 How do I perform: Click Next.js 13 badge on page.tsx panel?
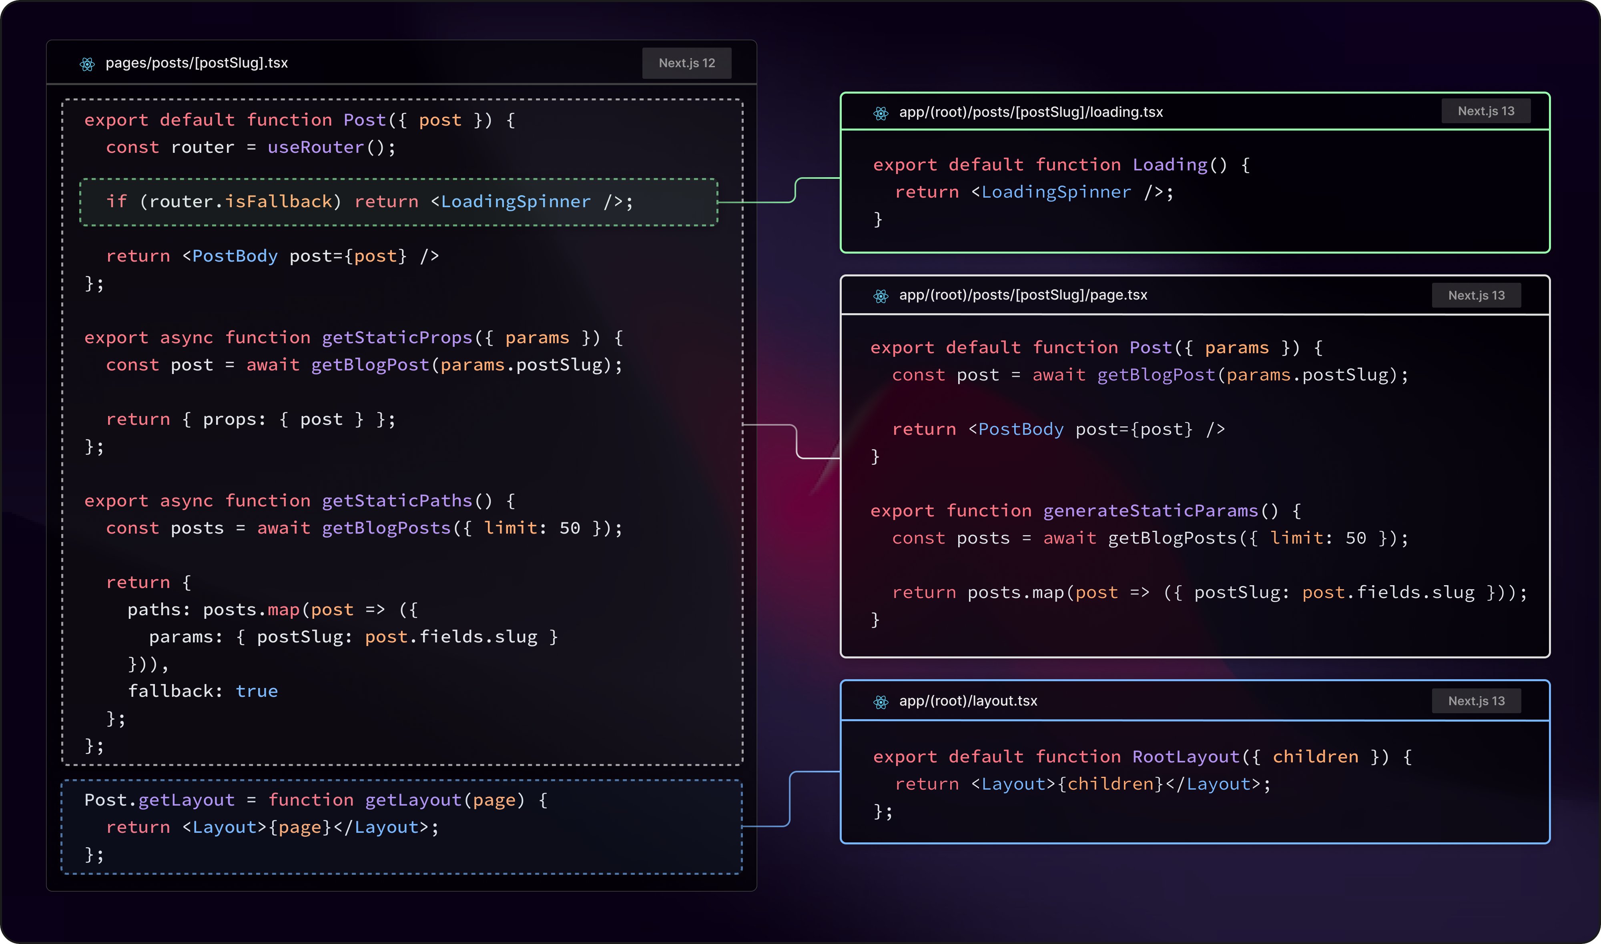1476,295
